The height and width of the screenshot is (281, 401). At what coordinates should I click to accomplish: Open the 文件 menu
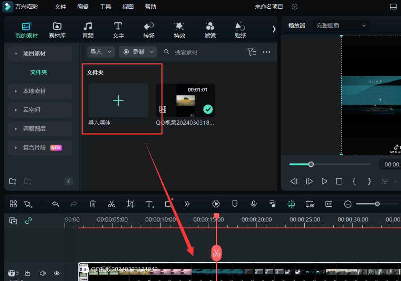(60, 7)
